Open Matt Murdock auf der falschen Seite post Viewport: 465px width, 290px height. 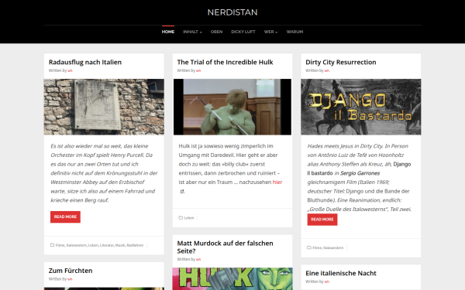(225, 247)
